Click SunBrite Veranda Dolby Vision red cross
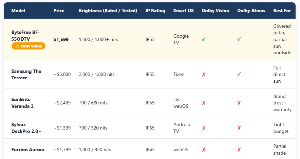 click(204, 103)
